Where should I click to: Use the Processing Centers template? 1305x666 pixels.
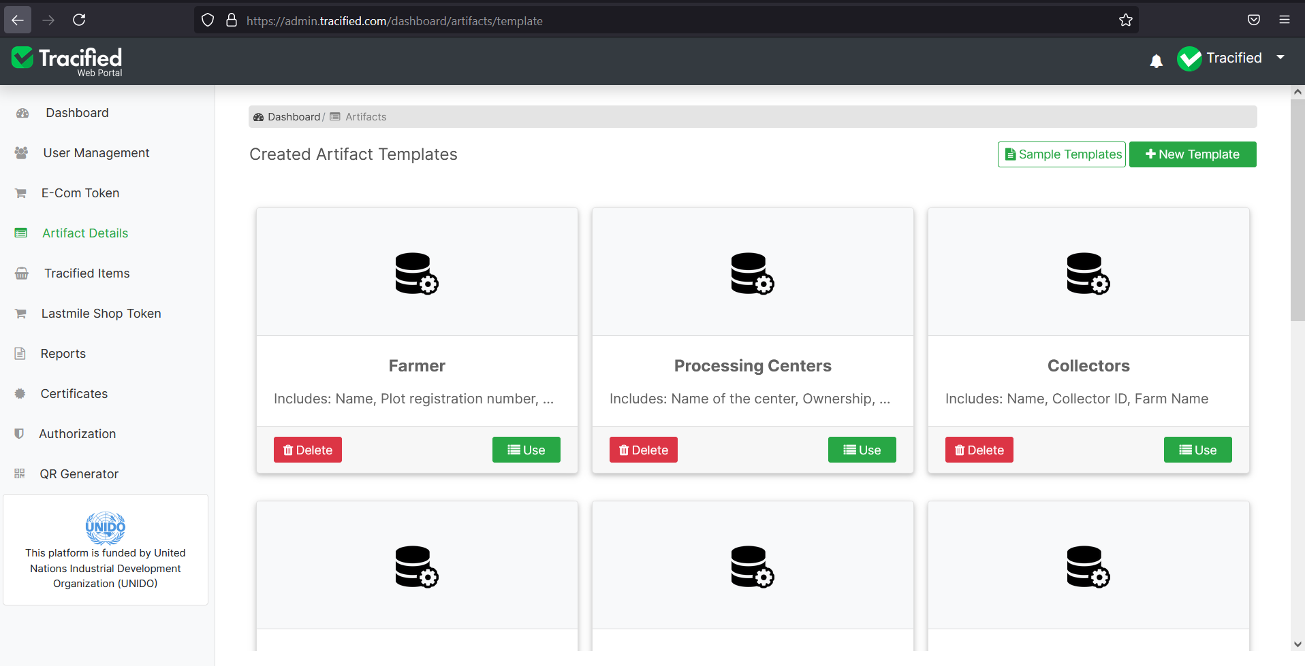pos(862,450)
